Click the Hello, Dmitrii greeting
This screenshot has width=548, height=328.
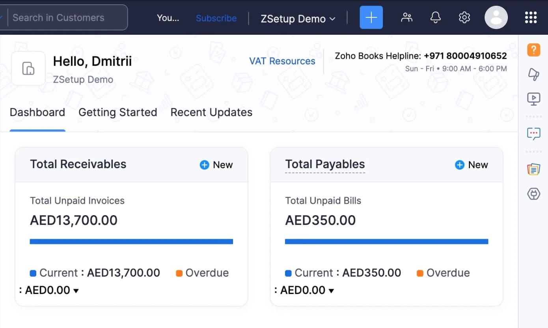[92, 61]
